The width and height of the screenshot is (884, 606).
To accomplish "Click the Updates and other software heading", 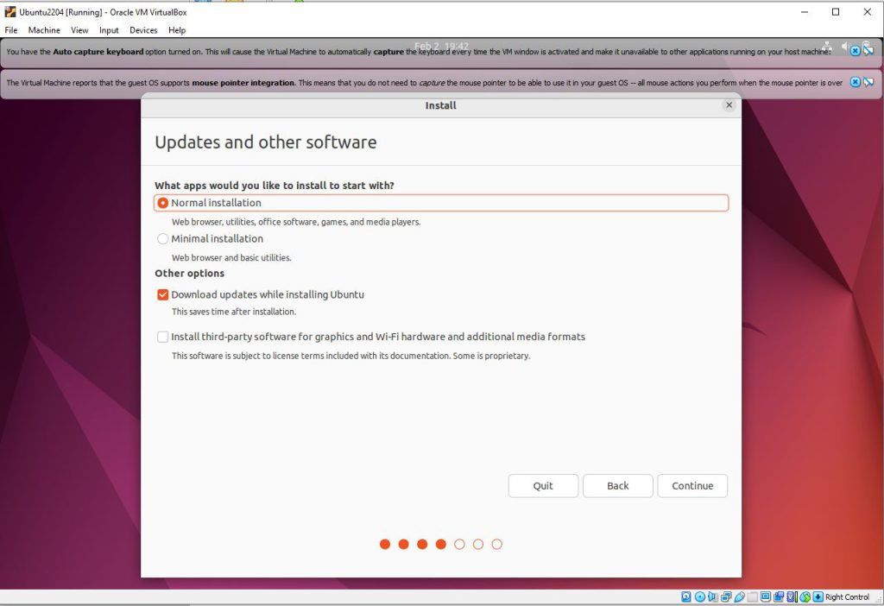I will (x=266, y=142).
